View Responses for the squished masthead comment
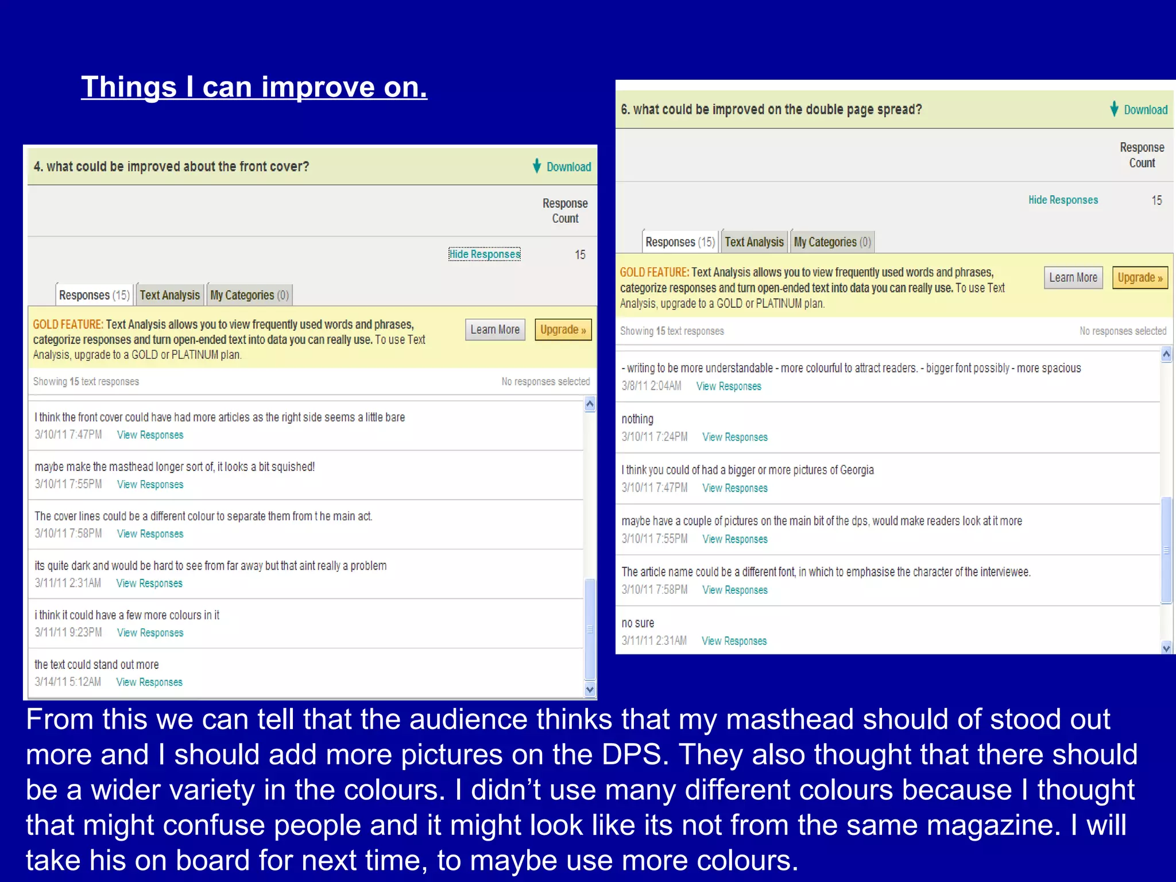This screenshot has height=882, width=1176. 150,484
